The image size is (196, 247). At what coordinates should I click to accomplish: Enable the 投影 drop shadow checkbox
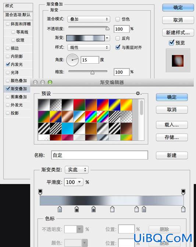click(8, 113)
